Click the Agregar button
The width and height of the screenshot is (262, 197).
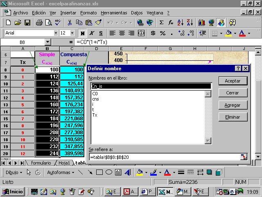[233, 105]
